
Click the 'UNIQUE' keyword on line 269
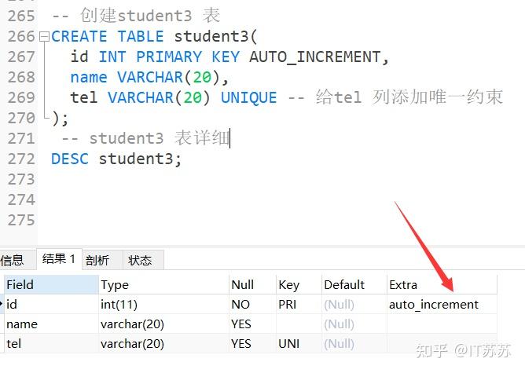click(x=249, y=97)
